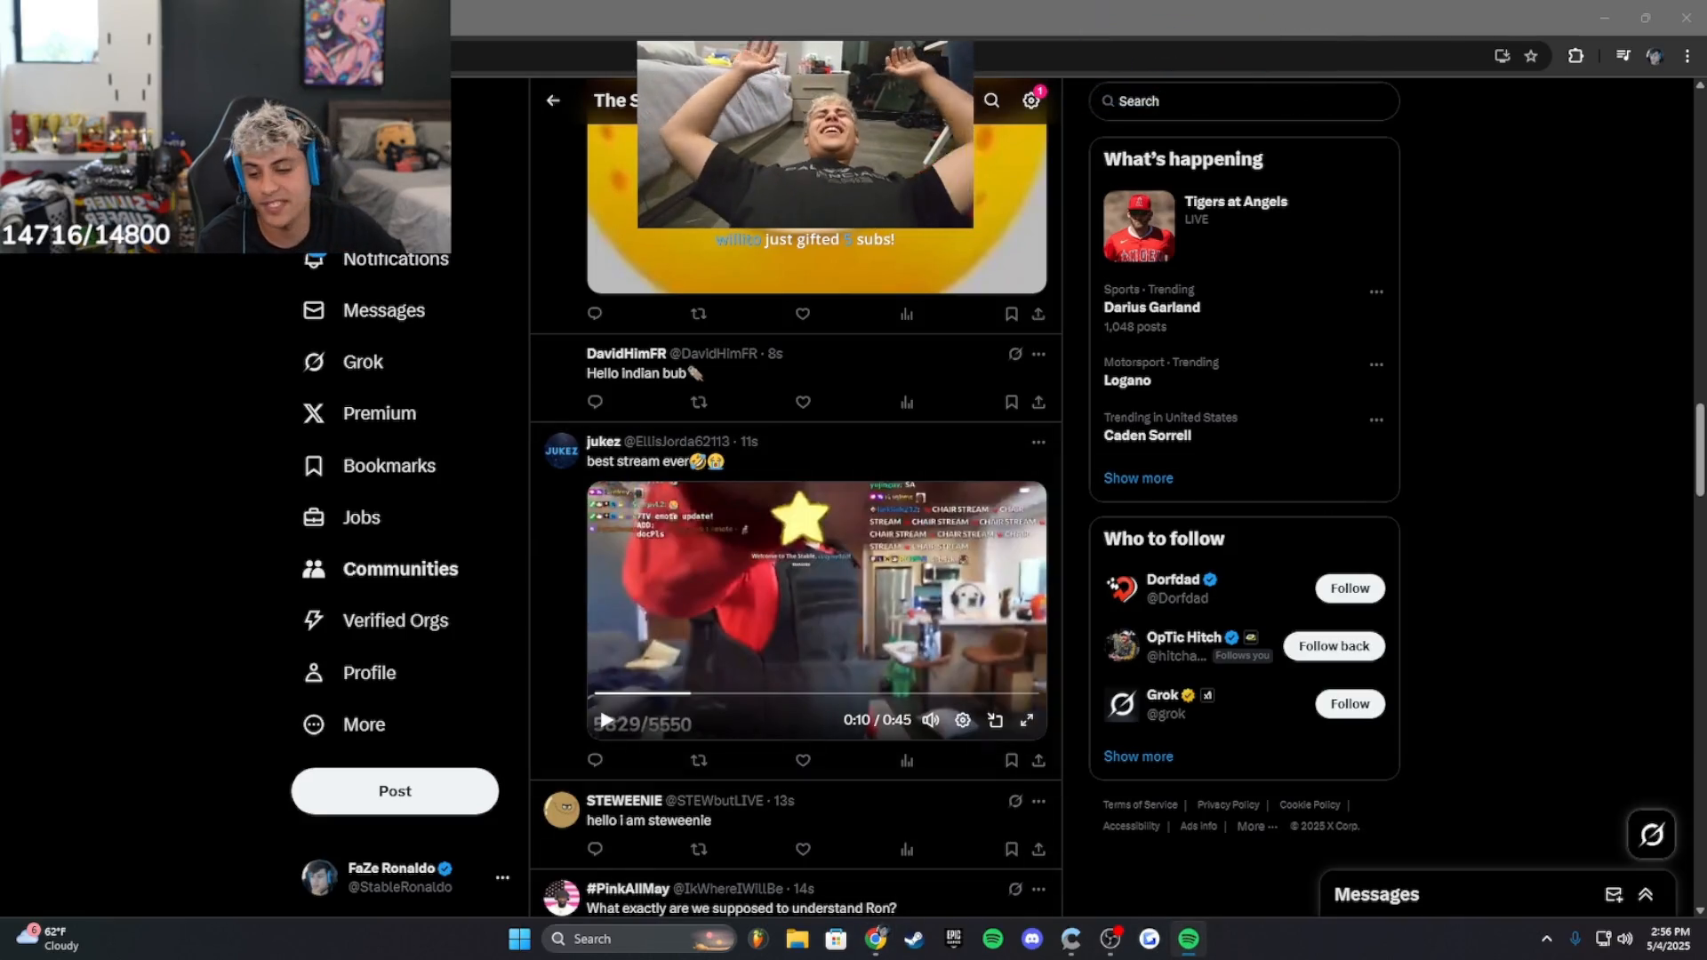This screenshot has width=1707, height=960.
Task: Click the Search input field
Action: click(1243, 101)
